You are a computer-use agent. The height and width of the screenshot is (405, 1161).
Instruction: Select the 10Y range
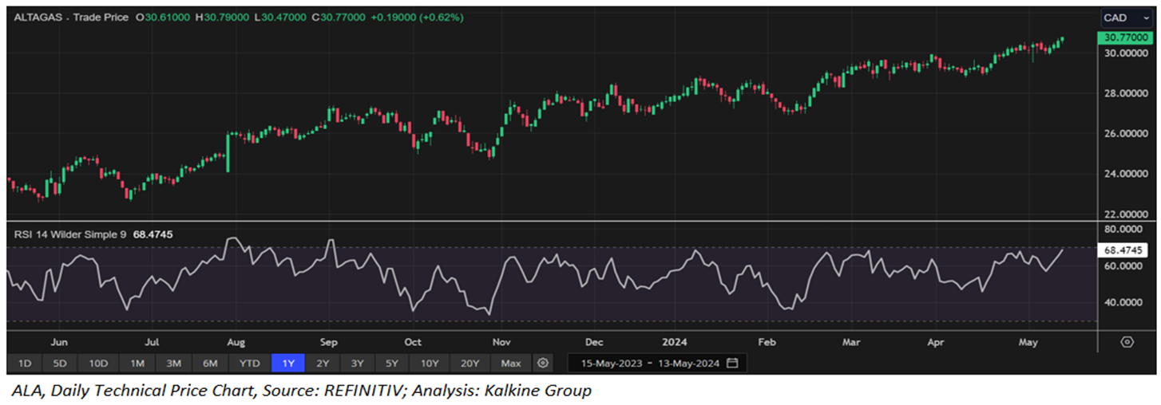click(430, 364)
